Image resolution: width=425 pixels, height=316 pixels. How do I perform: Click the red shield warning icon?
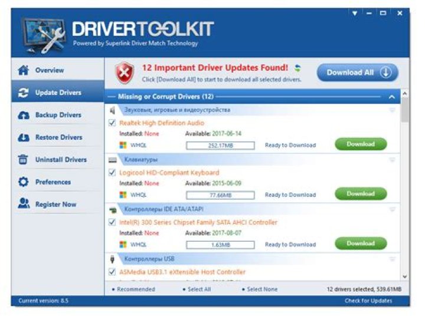click(x=125, y=73)
